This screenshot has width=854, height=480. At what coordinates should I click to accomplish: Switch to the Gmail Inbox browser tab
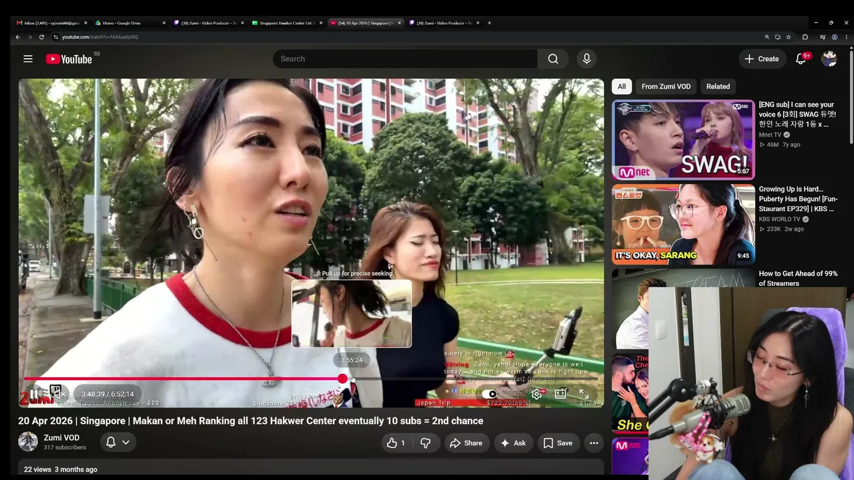coord(52,23)
